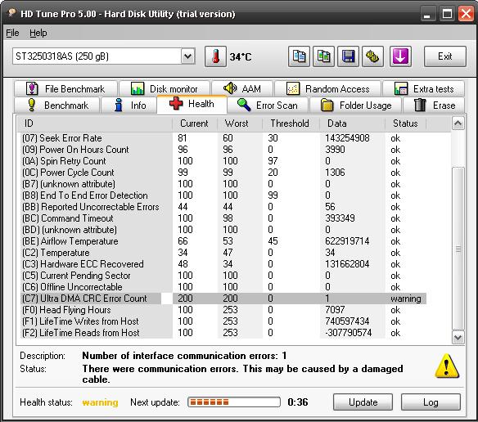Open the options wrench icon
The width and height of the screenshot is (478, 422).
coord(372,56)
